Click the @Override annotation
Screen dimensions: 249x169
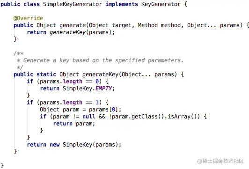click(x=28, y=18)
